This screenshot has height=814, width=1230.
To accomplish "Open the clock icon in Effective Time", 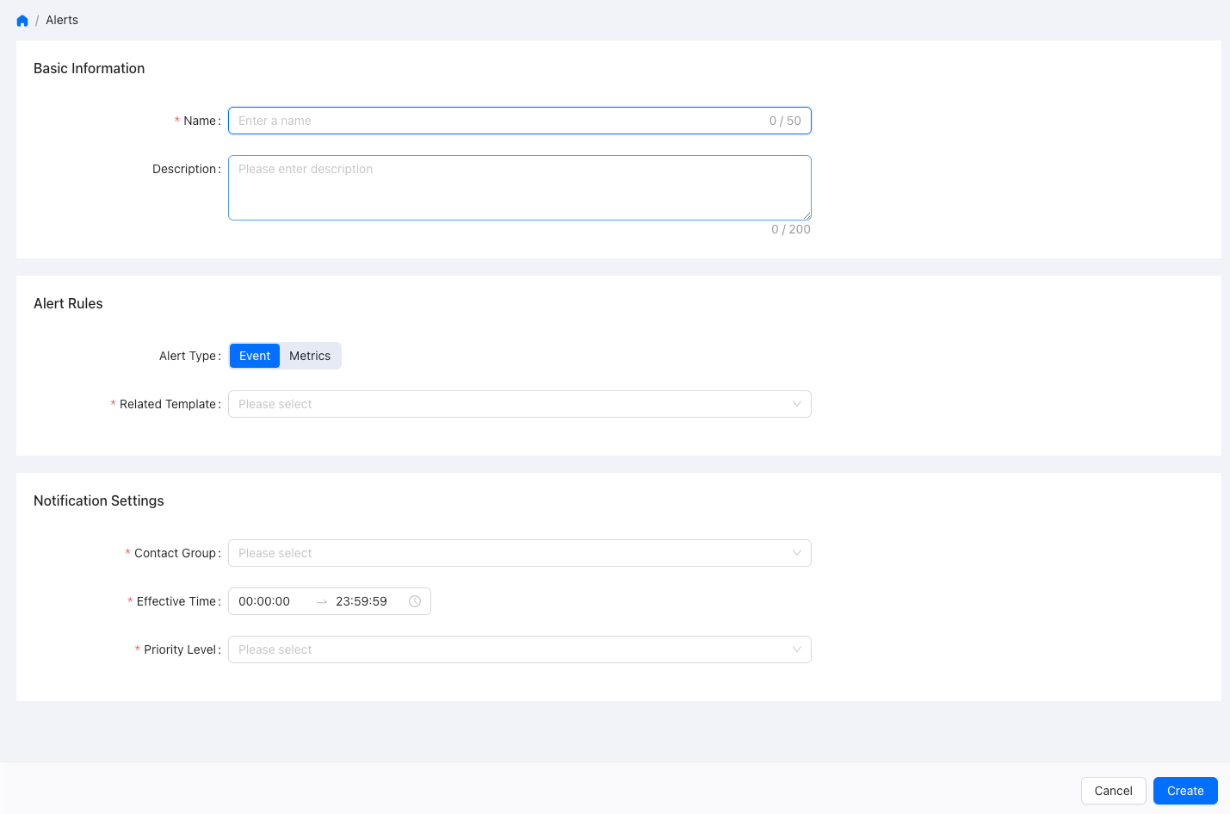I will coord(415,601).
